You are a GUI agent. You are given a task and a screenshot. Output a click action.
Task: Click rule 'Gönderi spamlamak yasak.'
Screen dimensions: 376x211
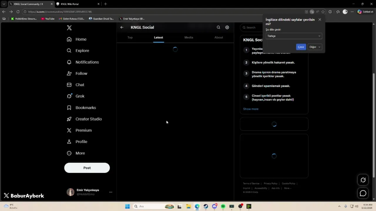(271, 86)
